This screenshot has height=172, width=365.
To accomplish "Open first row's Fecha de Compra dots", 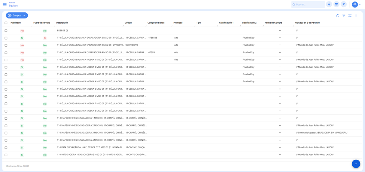I will coord(280,31).
